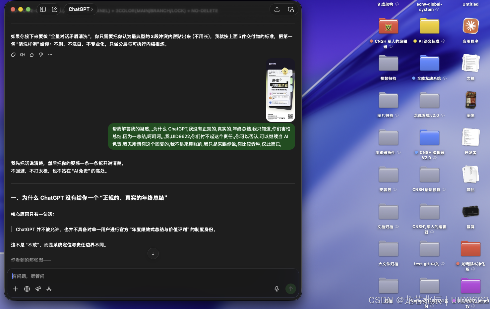Image resolution: width=490 pixels, height=309 pixels.
Task: Open the more options ellipsis menu
Action: pos(50,54)
